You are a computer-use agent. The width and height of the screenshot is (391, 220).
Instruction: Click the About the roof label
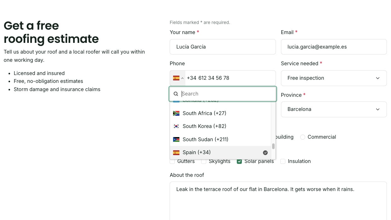[187, 175]
